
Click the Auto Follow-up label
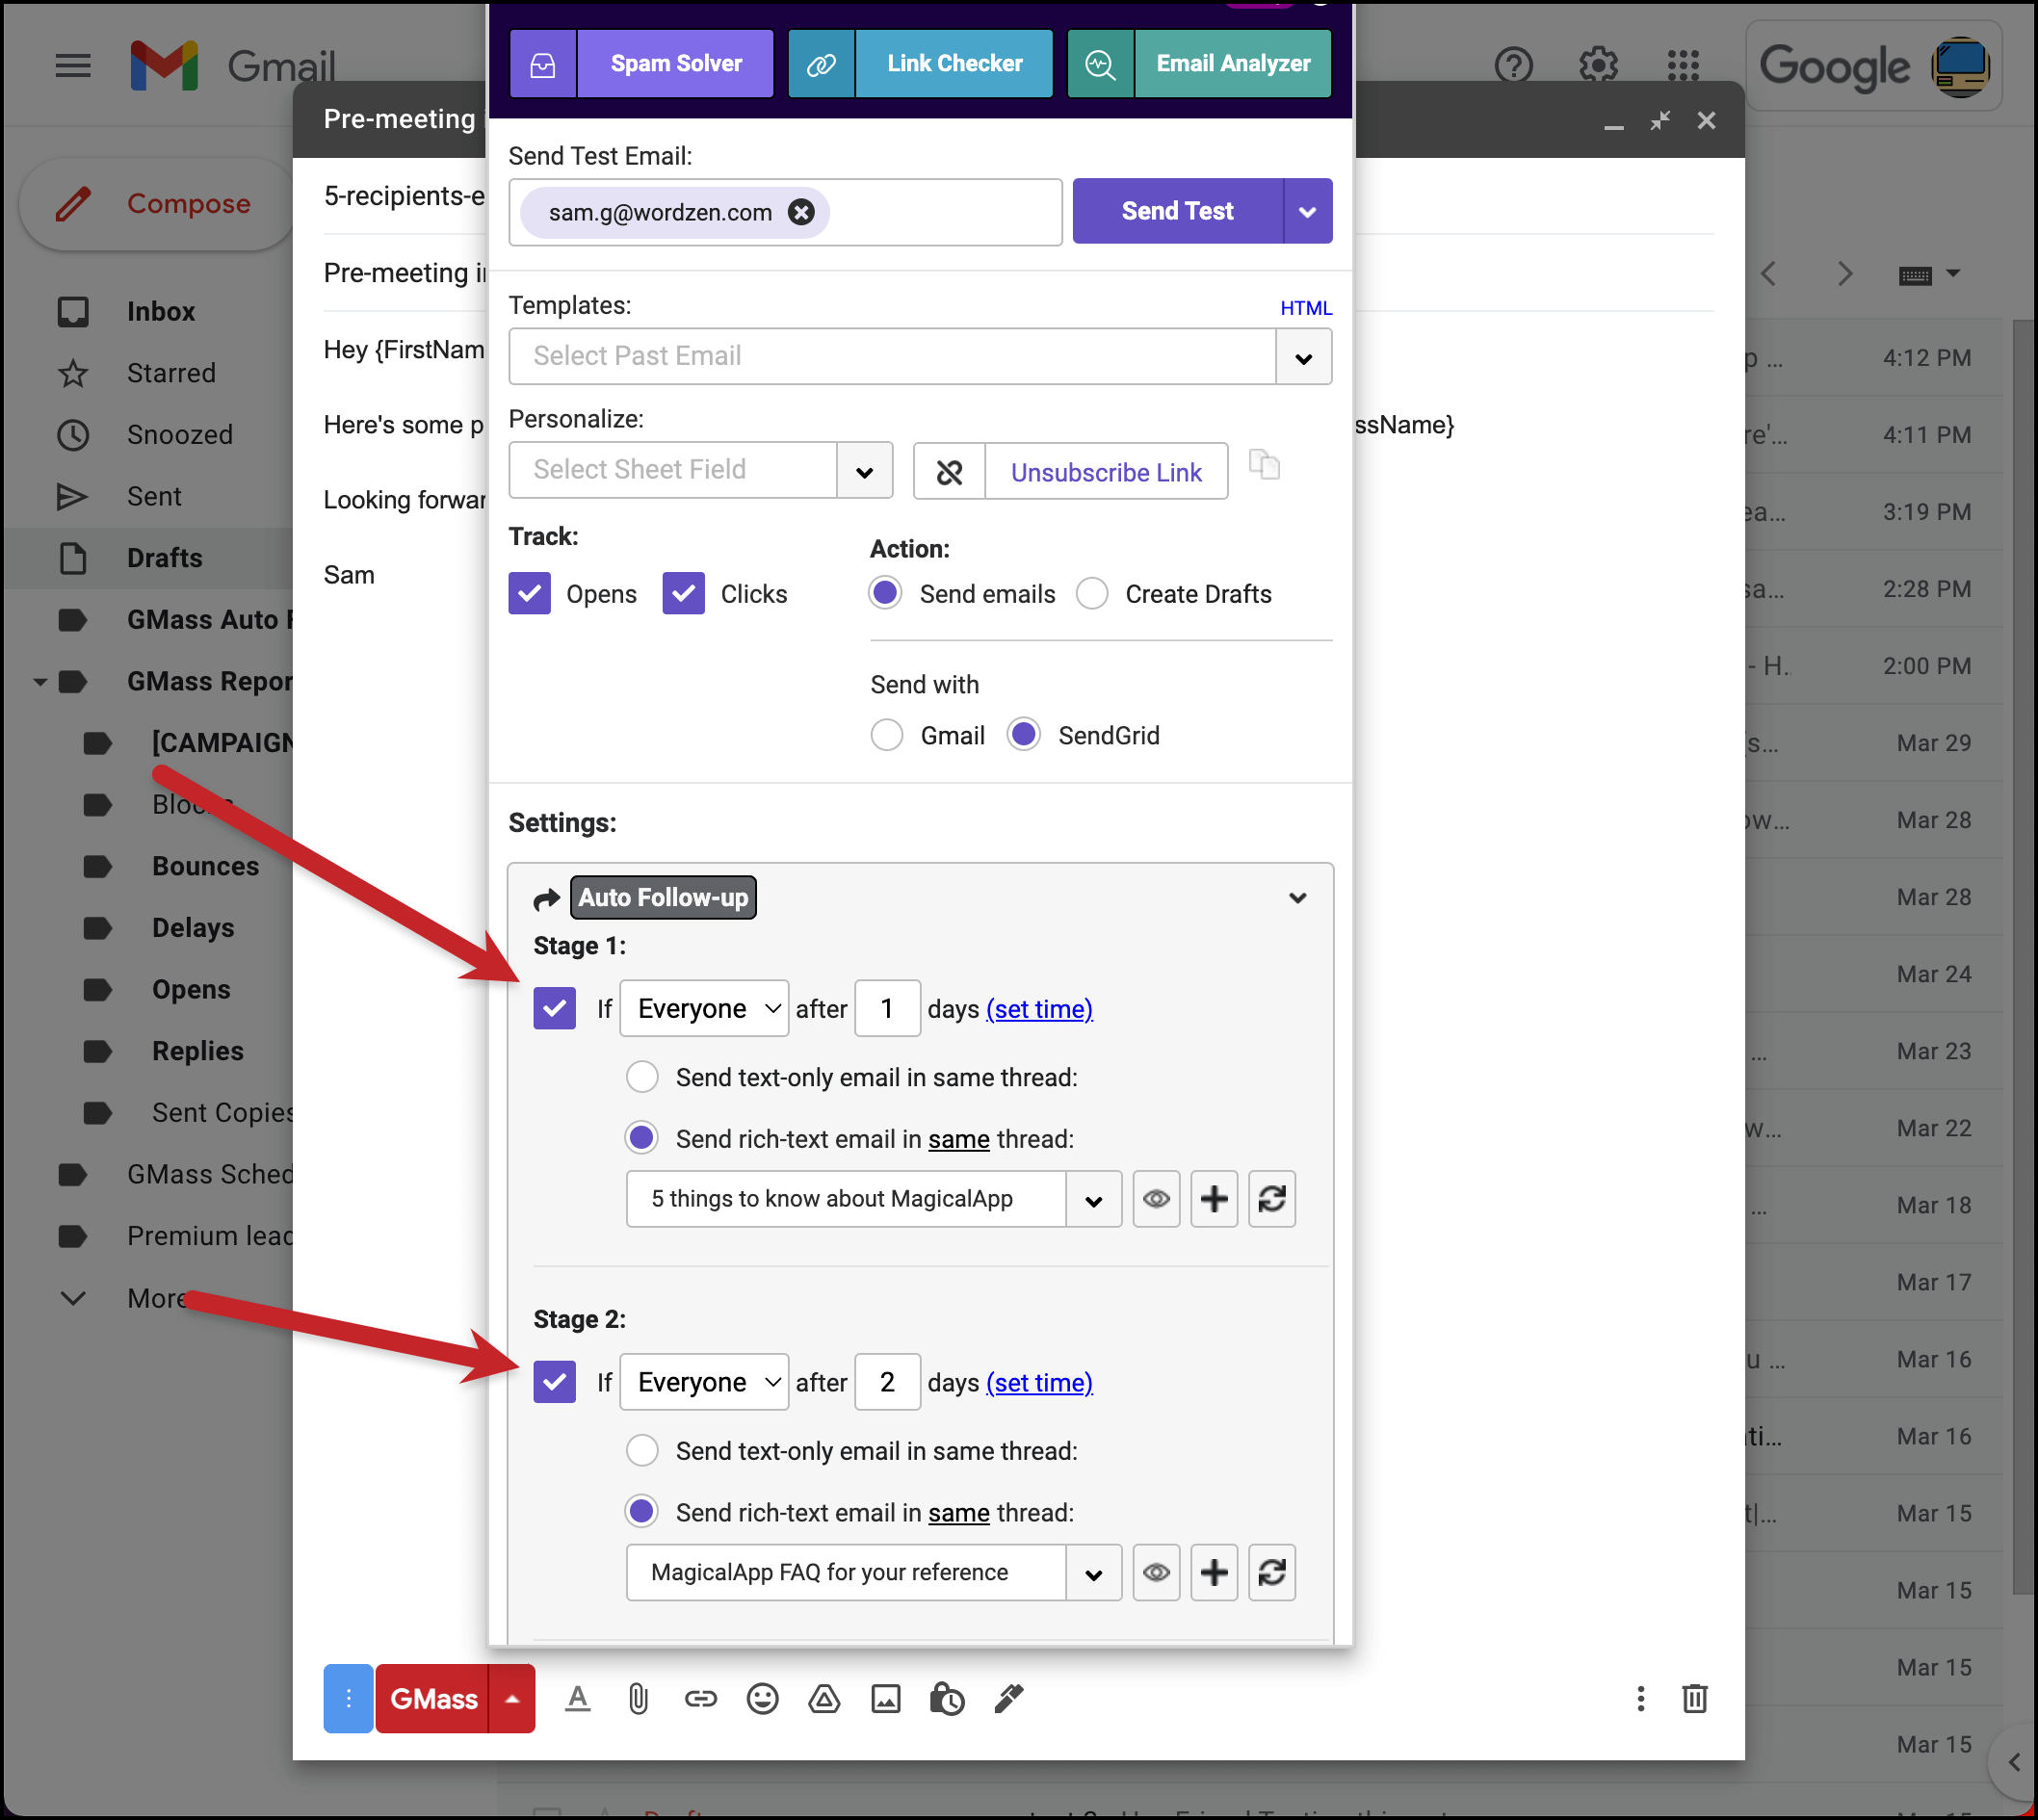[663, 898]
